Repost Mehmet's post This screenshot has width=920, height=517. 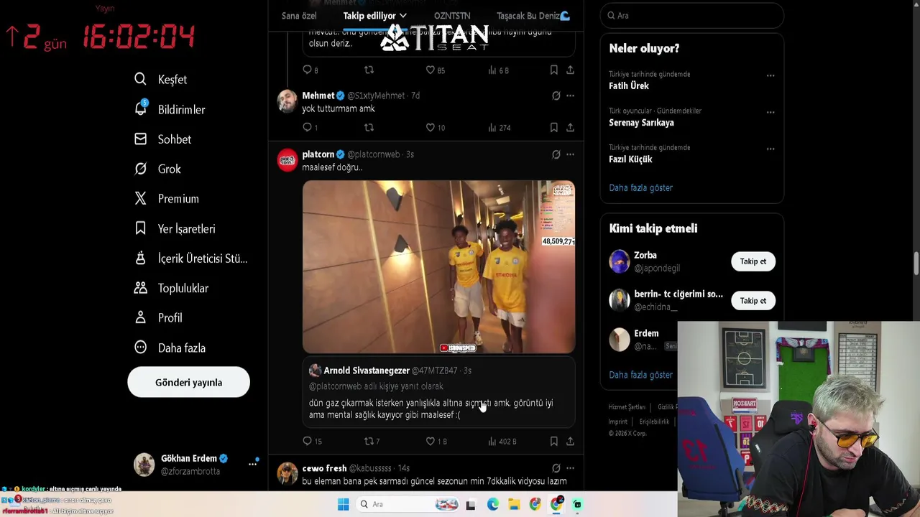(x=369, y=127)
